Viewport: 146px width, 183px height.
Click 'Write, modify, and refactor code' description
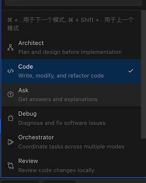tap(61, 76)
